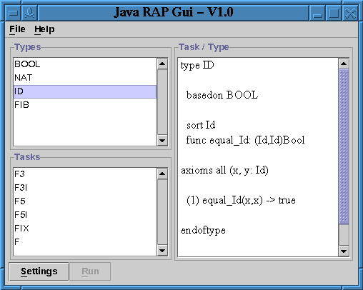Click the pin icon in title bar
The width and height of the screenshot is (363, 290).
[x=29, y=13]
